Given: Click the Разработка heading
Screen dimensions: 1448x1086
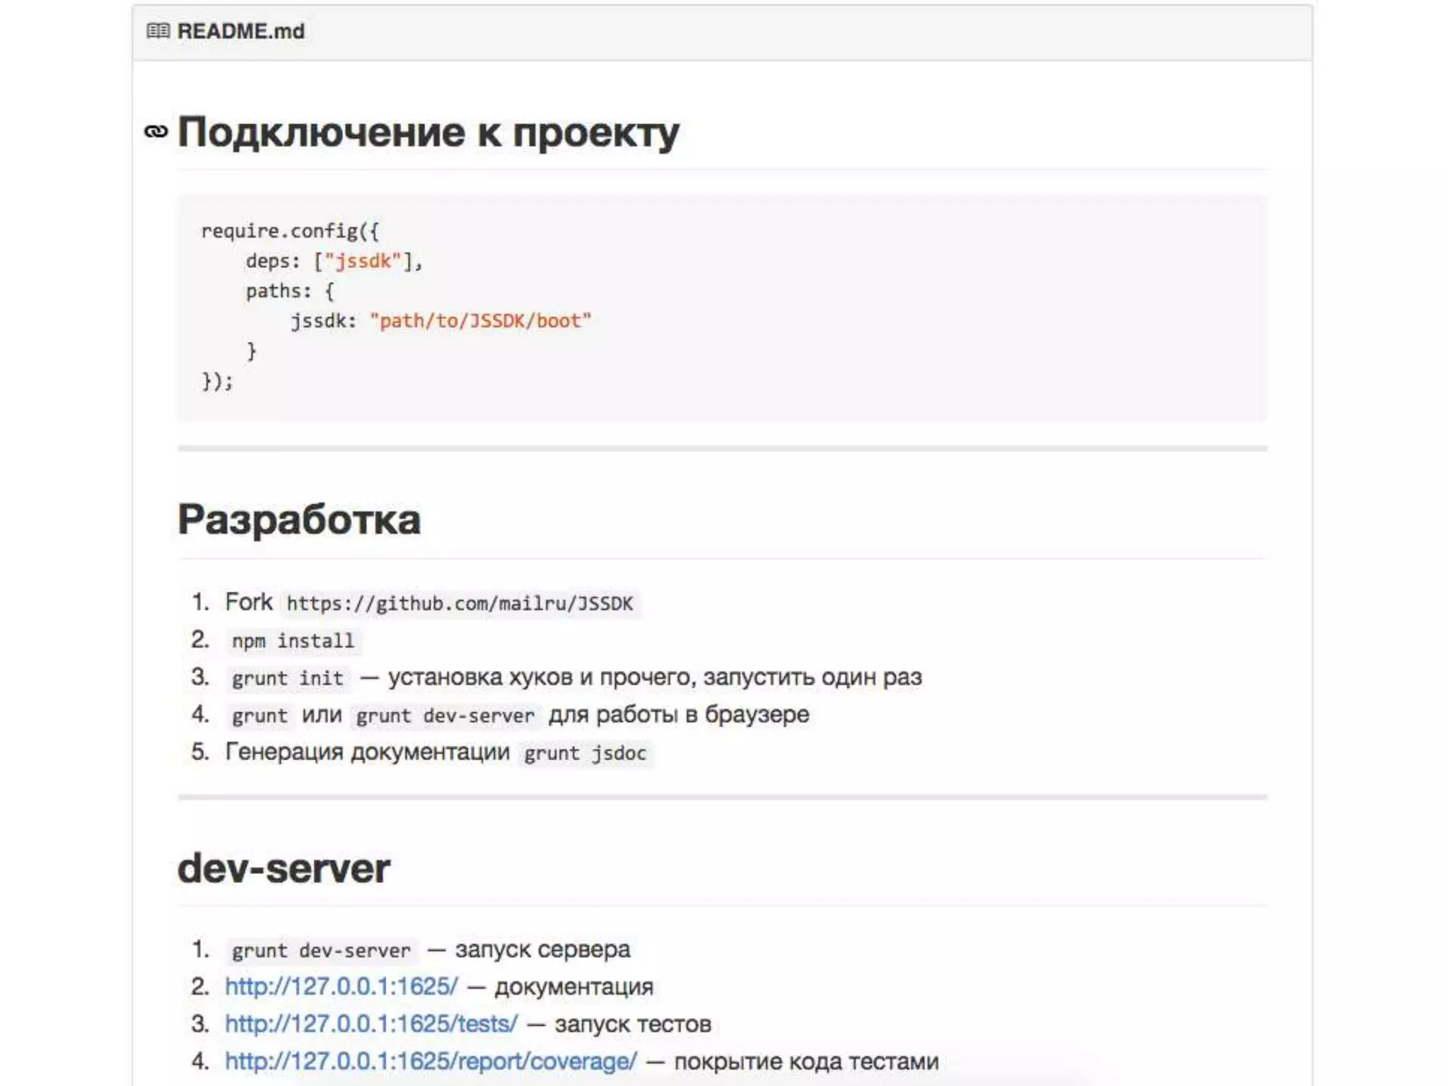Looking at the screenshot, I should pyautogui.click(x=298, y=520).
